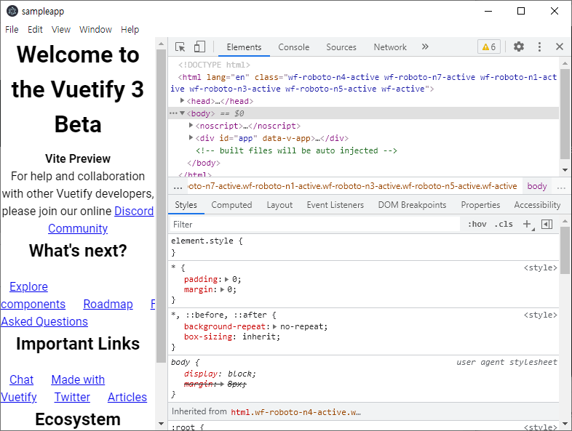Select body in the breadcrumb bar
This screenshot has width=572, height=431.
coord(537,186)
